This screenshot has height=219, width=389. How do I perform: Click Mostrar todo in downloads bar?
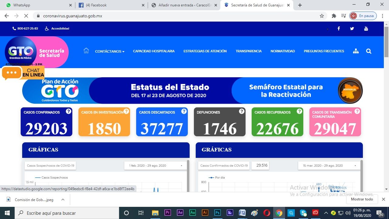pyautogui.click(x=362, y=199)
